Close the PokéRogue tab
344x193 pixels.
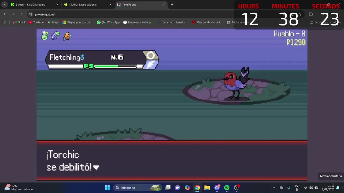click(164, 5)
